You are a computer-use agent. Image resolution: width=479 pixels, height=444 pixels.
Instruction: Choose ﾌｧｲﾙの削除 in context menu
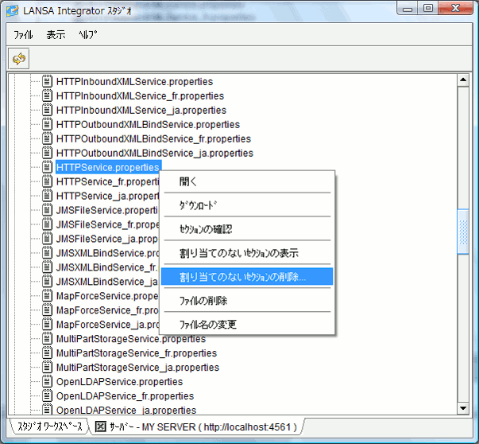[x=247, y=301]
